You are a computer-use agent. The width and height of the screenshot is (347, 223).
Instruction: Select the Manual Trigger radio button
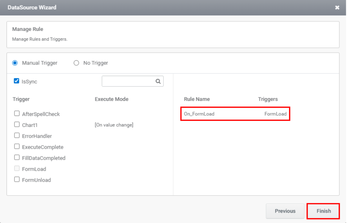point(15,63)
